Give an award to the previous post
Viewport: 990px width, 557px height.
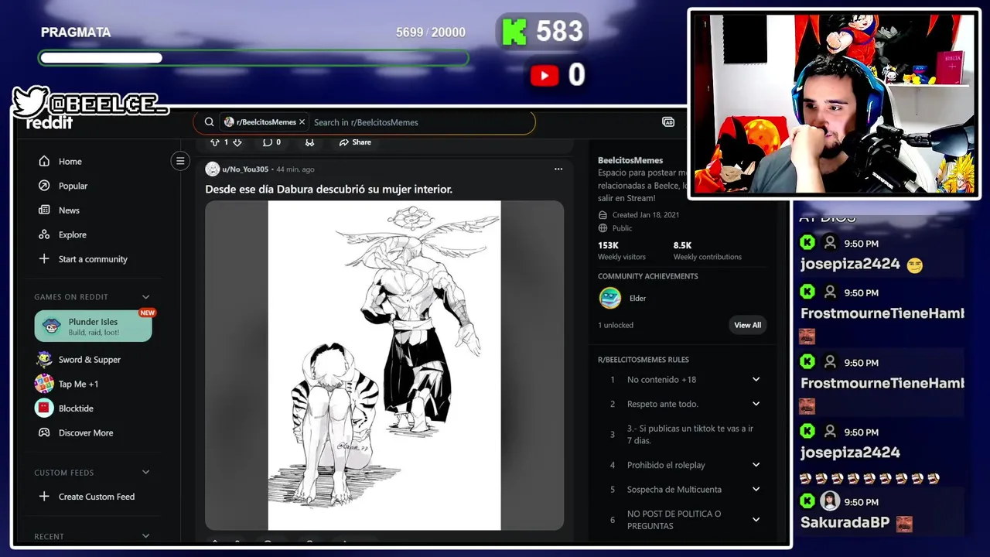(x=309, y=142)
